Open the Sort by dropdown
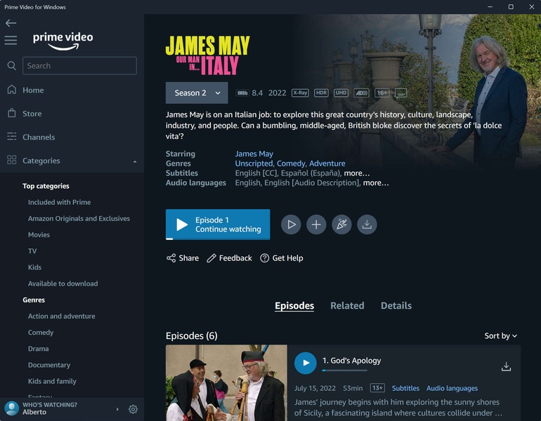The image size is (541, 421). 500,336
